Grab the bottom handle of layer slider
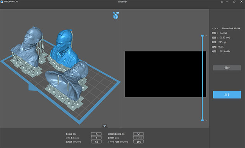This screenshot has height=148, width=245. [x=203, y=120]
